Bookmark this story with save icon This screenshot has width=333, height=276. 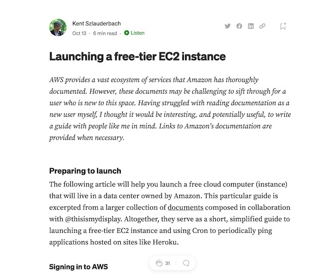(x=283, y=26)
